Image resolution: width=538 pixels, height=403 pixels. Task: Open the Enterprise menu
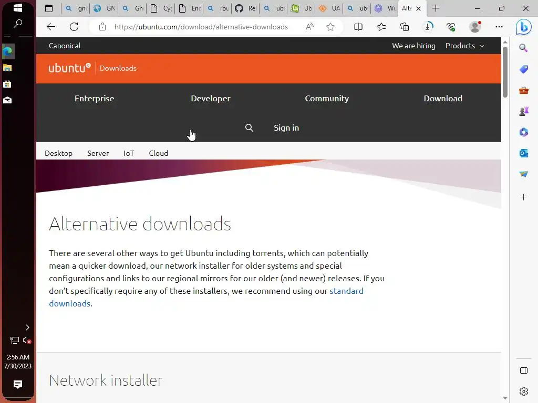coord(95,98)
